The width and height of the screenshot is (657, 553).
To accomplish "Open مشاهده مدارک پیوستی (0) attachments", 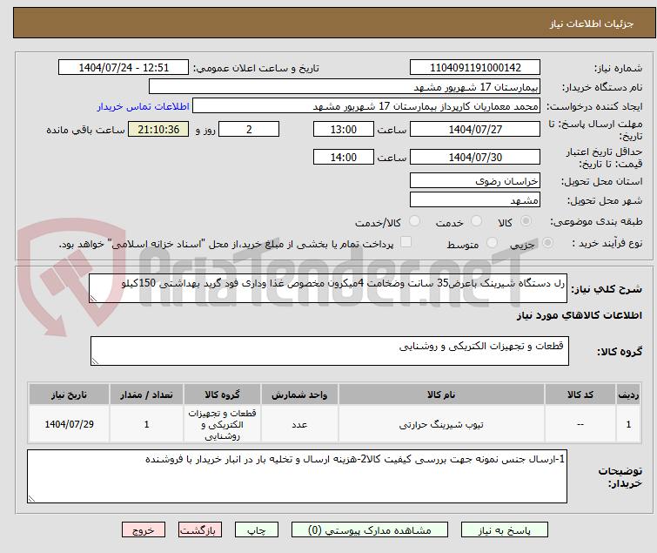I will (370, 529).
